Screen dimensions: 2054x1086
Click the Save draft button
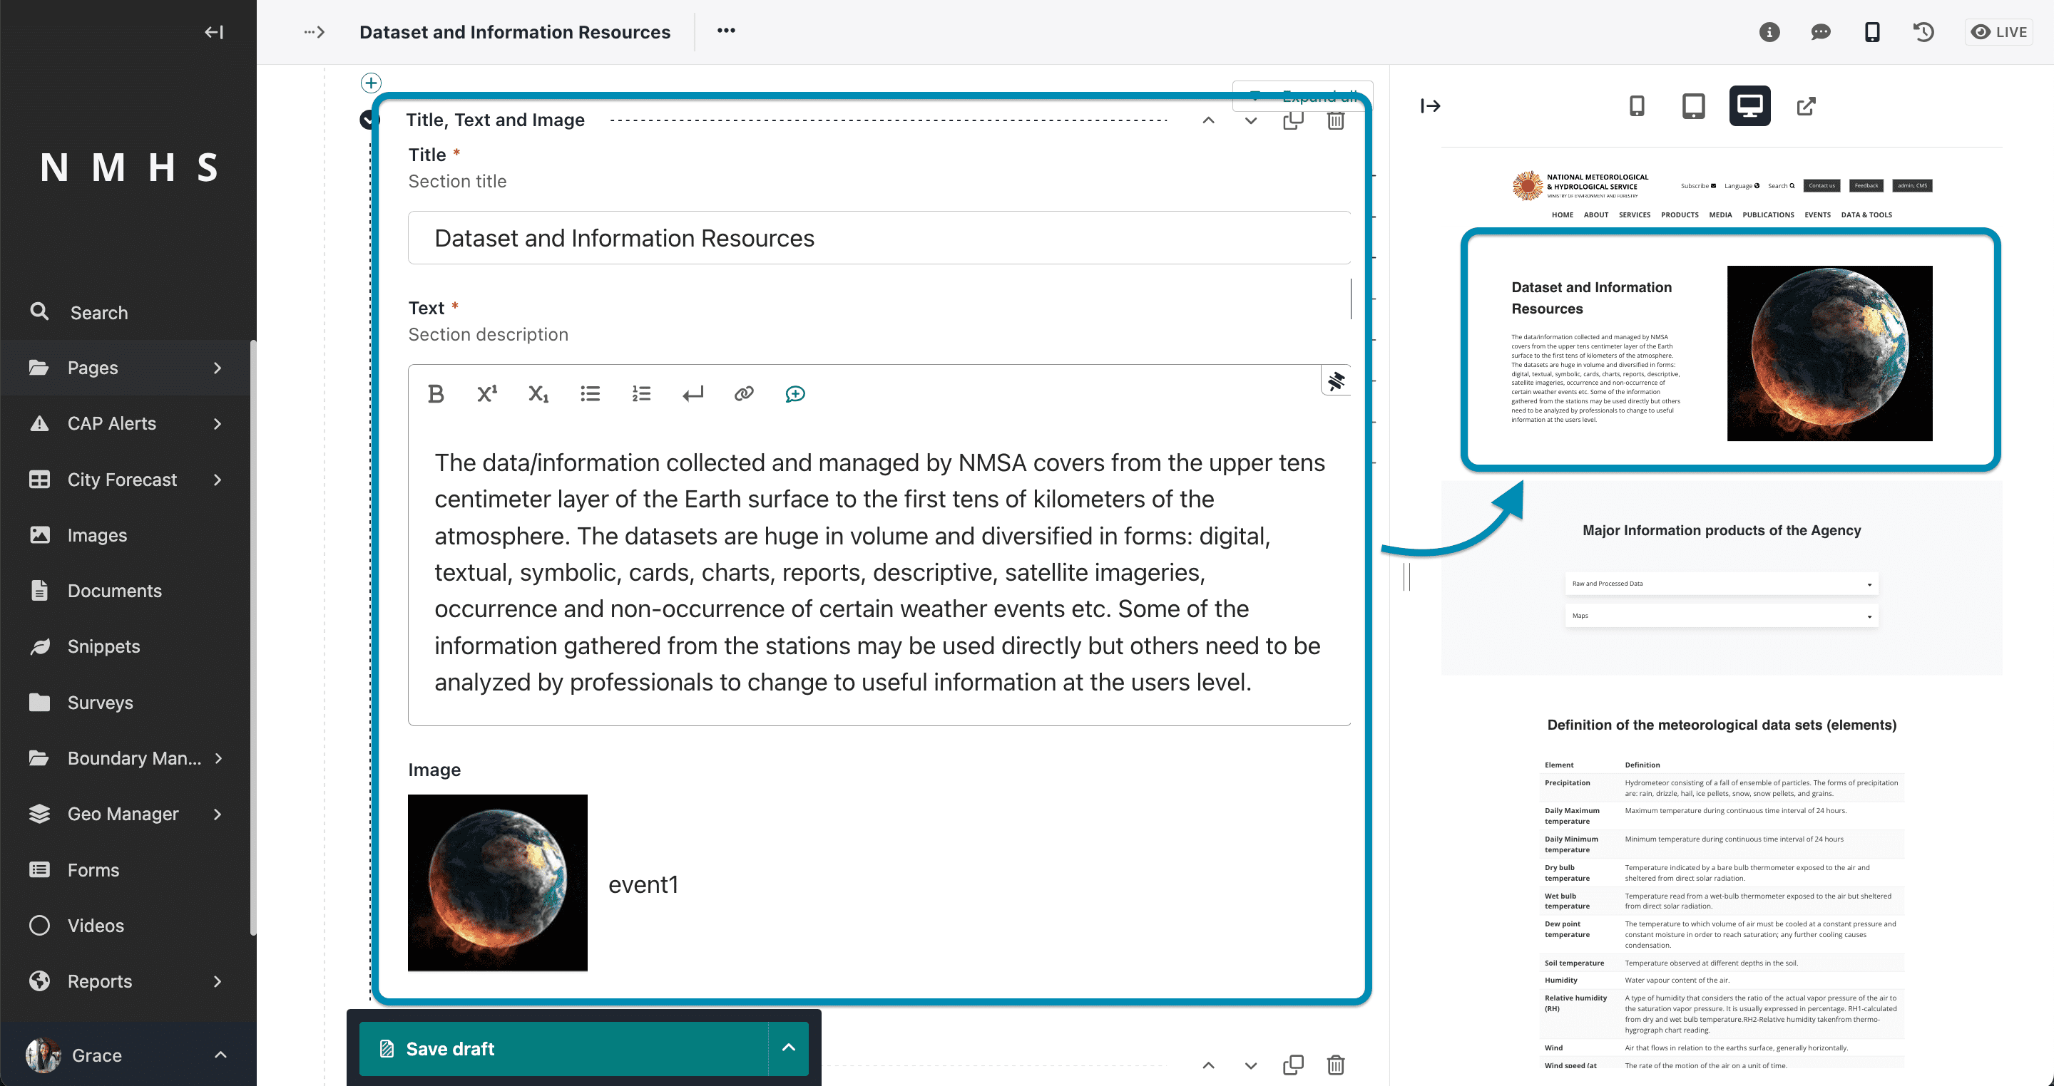(x=563, y=1048)
